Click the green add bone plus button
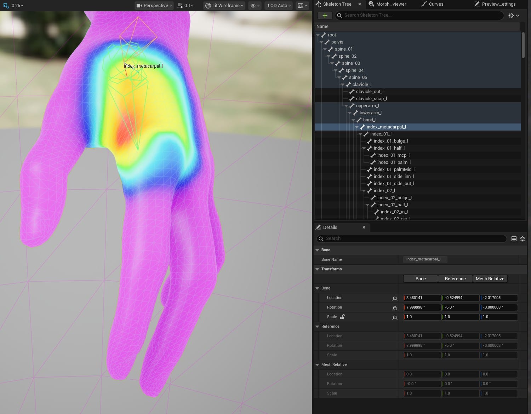Image resolution: width=531 pixels, height=414 pixels. pos(325,16)
